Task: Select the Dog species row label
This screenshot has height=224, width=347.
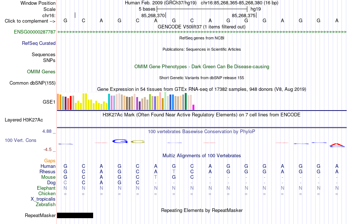Action: pos(51,183)
